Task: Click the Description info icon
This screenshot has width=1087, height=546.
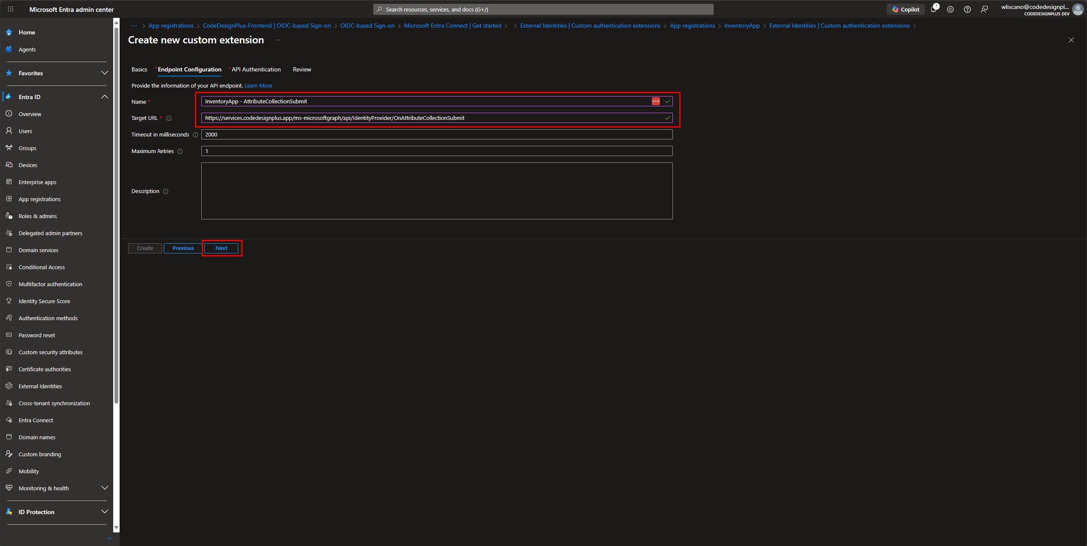Action: [x=166, y=191]
